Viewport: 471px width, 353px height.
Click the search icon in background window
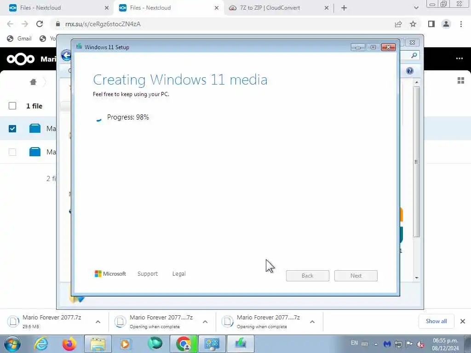click(414, 55)
